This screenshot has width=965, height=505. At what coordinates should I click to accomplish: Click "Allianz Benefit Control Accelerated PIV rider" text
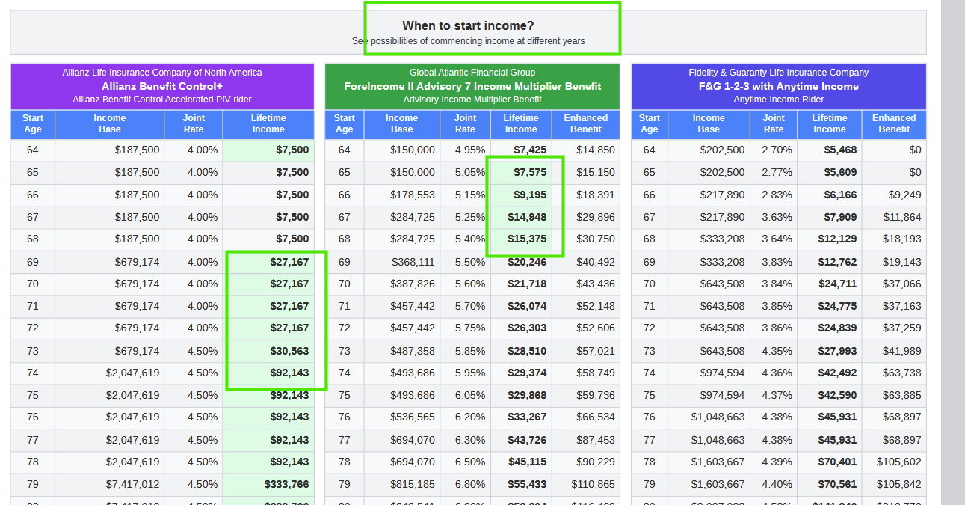click(162, 100)
